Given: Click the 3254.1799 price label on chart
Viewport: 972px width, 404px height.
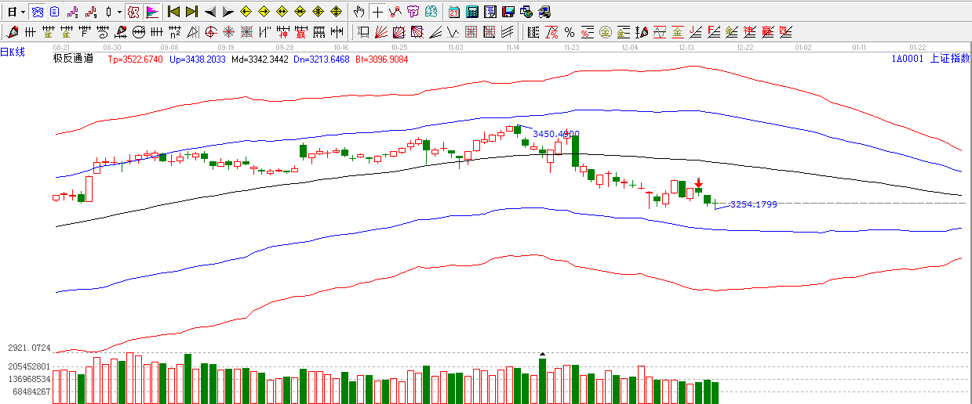Looking at the screenshot, I should [753, 204].
